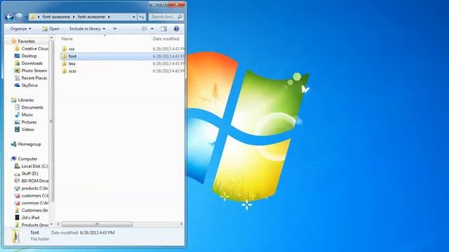Expand address bar history dropdown

[x=134, y=17]
